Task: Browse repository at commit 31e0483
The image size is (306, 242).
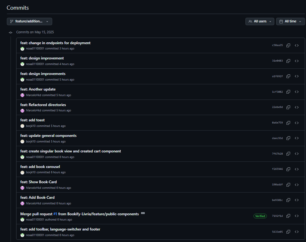Action: tap(297, 61)
